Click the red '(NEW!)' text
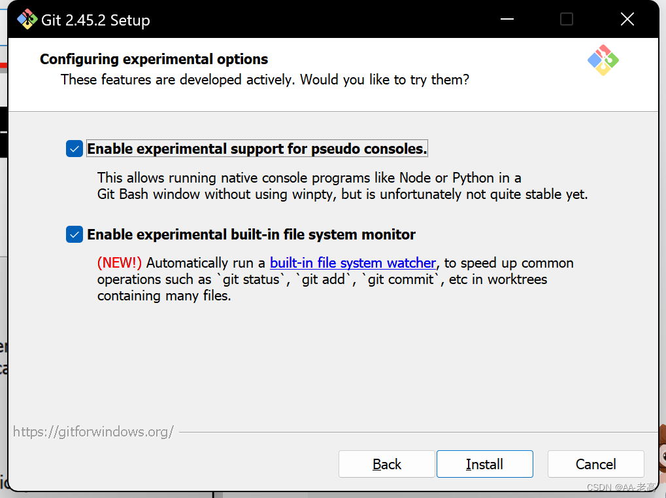Image resolution: width=666 pixels, height=498 pixels. point(120,263)
